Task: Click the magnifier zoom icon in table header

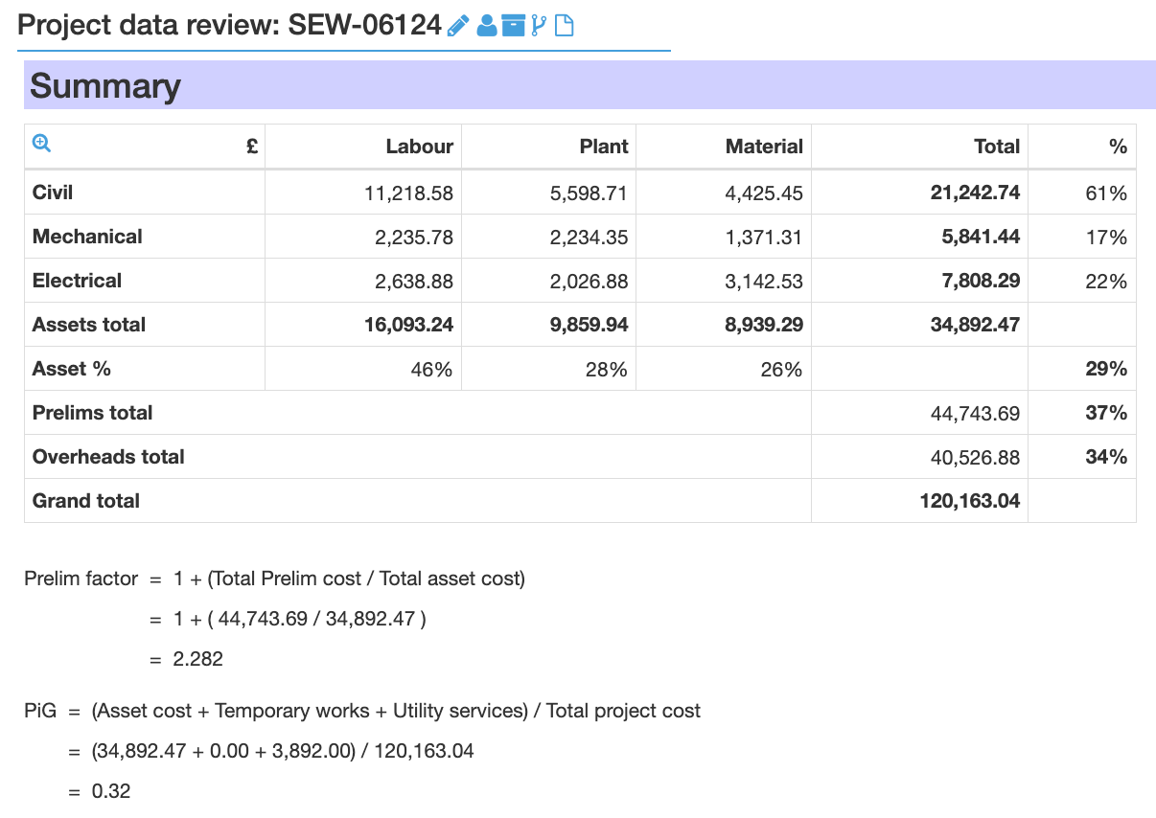Action: [41, 143]
